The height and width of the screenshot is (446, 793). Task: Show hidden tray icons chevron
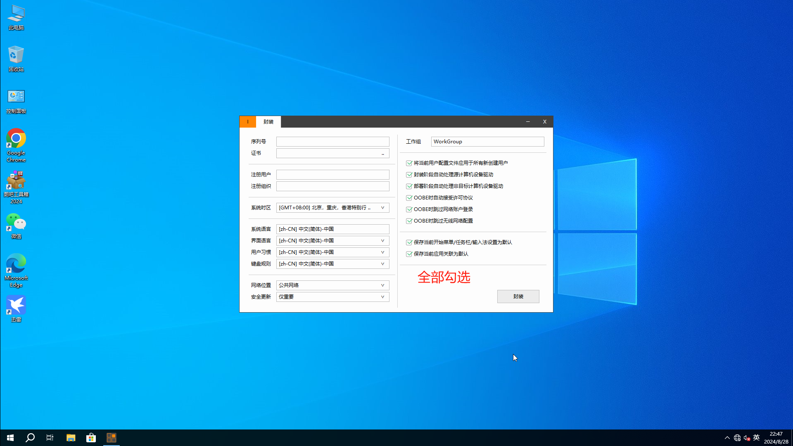(727, 438)
